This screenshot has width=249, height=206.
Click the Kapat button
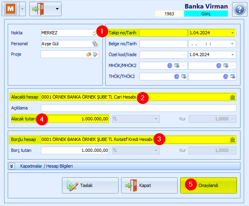(149, 185)
